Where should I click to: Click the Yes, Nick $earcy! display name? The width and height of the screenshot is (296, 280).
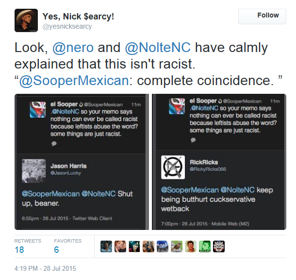78,17
